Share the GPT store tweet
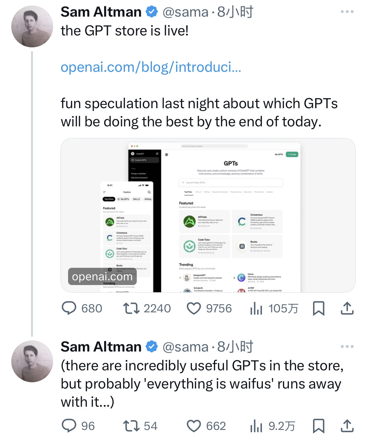 347,308
